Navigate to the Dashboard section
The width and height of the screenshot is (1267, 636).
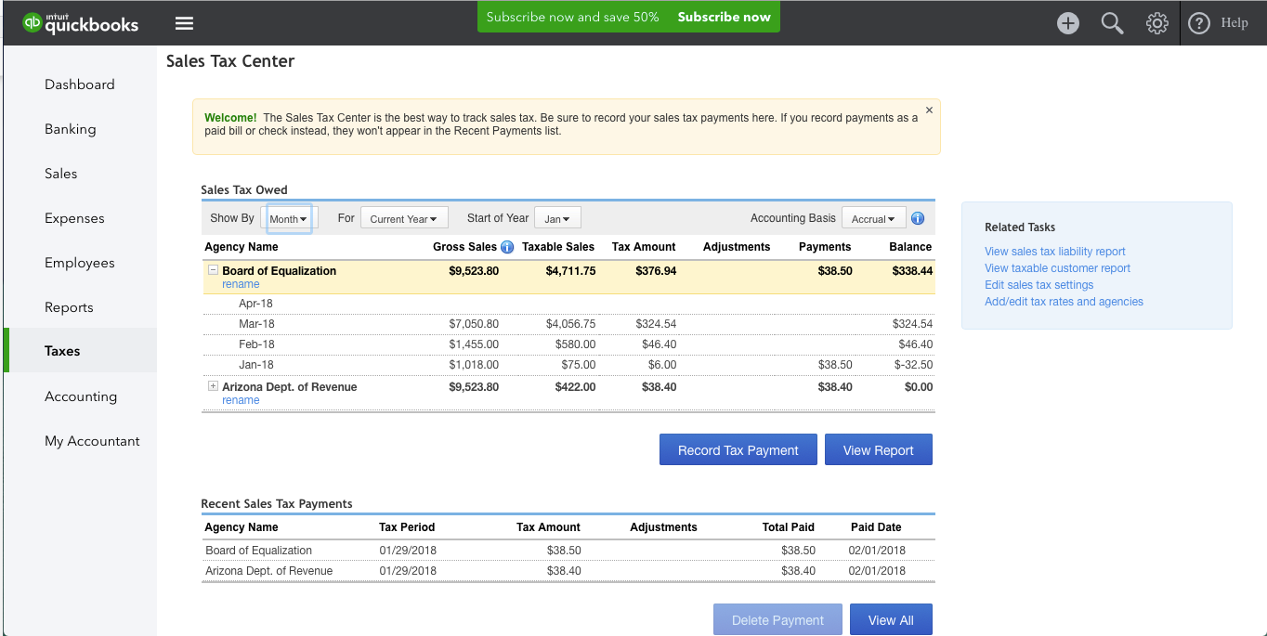tap(79, 84)
